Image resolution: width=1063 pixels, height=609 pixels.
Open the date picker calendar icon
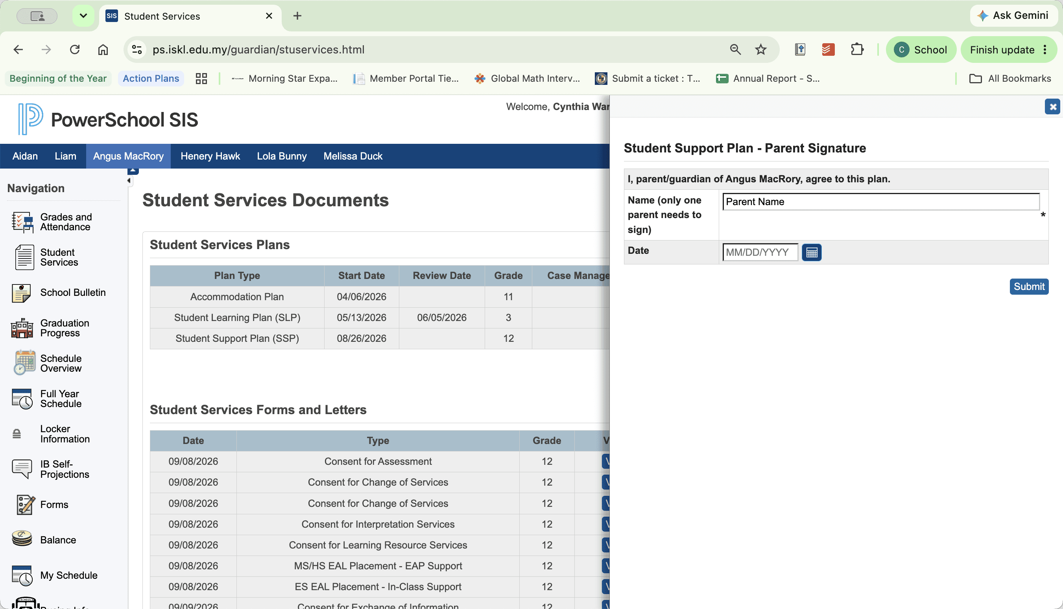pos(811,253)
